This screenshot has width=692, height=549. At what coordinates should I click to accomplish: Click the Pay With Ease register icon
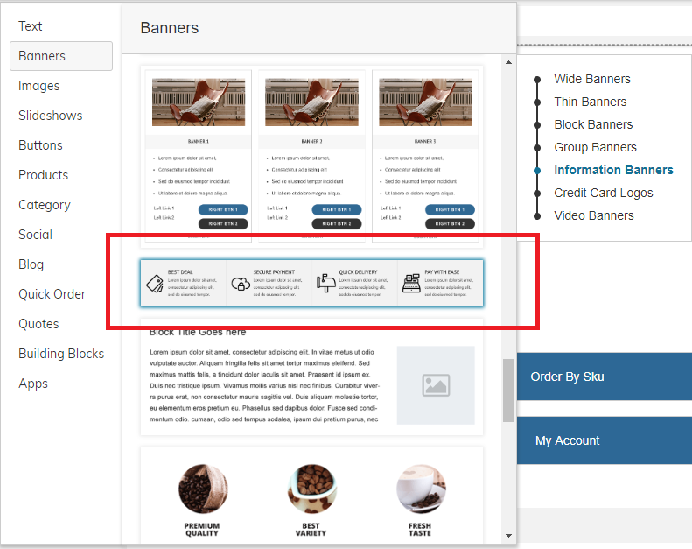pos(411,283)
